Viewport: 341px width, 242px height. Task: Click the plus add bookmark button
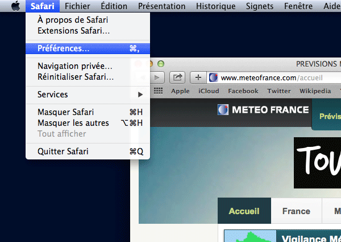pos(198,77)
